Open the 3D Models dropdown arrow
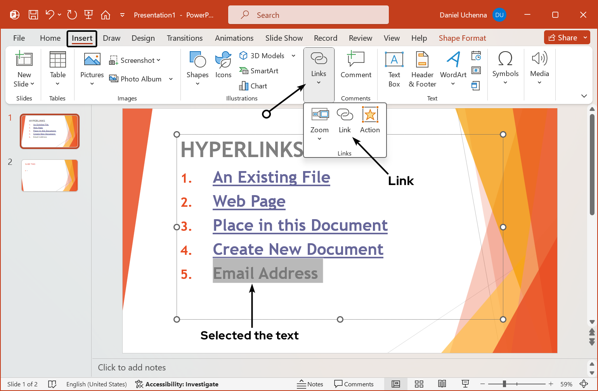This screenshot has width=598, height=391. click(293, 55)
